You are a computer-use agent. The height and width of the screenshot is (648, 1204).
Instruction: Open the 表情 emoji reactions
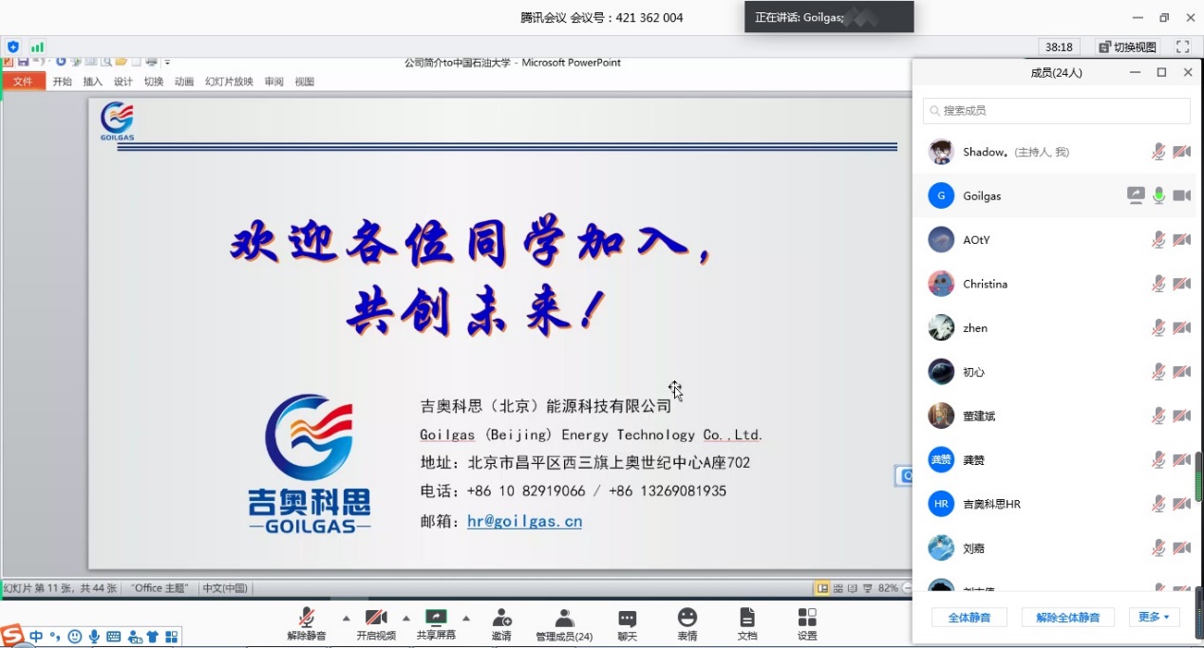(687, 619)
